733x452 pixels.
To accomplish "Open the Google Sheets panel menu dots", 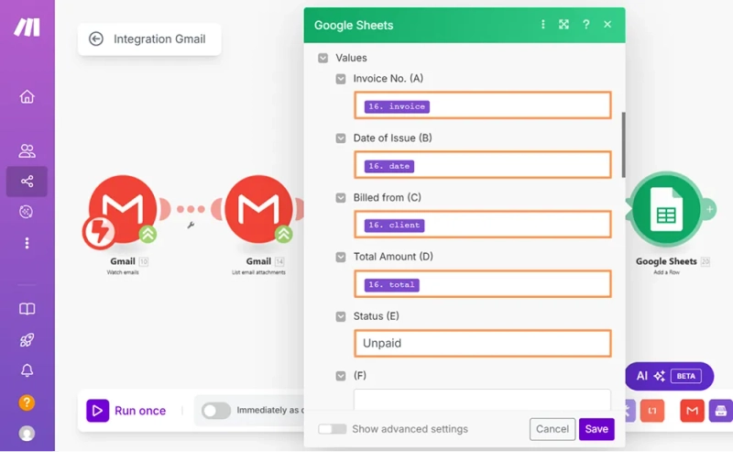I will (x=542, y=25).
